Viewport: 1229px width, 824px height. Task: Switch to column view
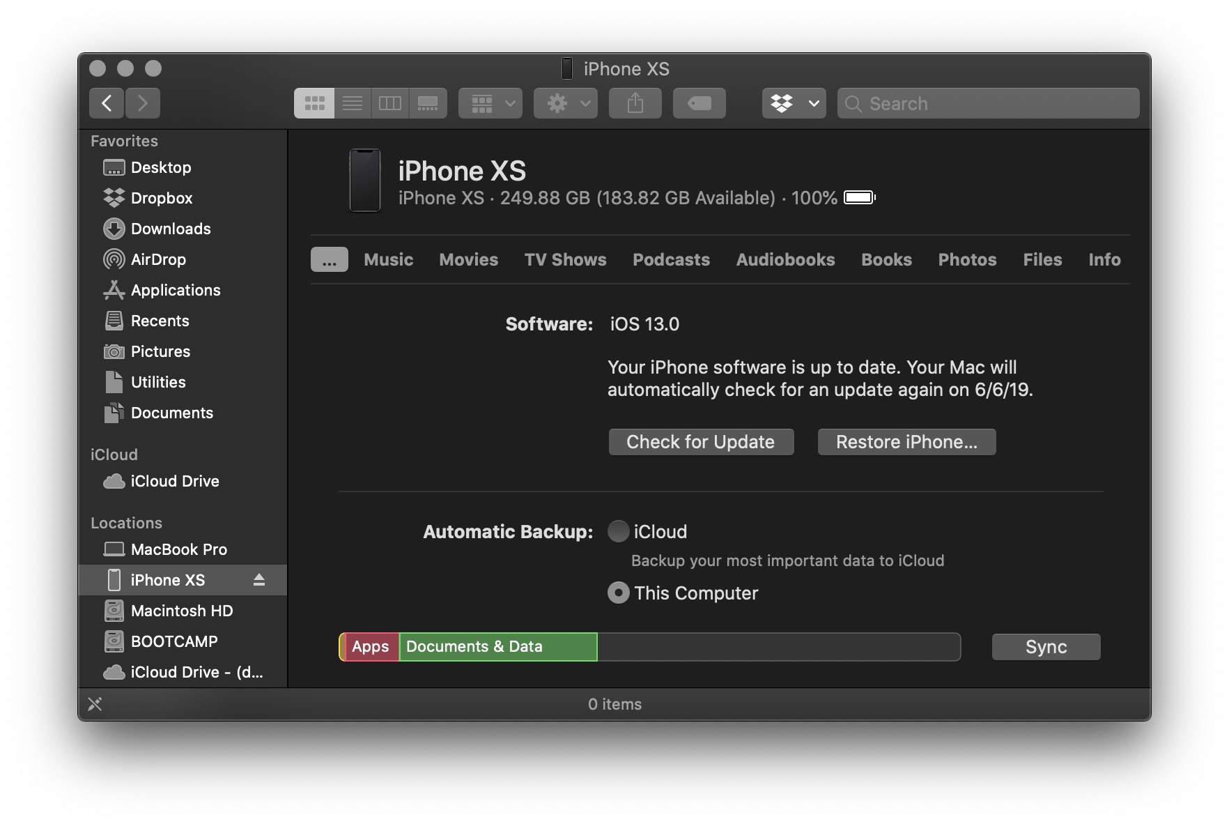coord(390,103)
